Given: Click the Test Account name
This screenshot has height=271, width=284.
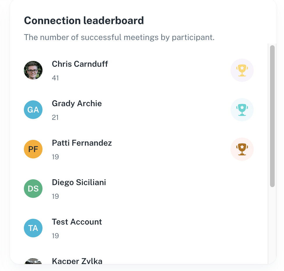Looking at the screenshot, I should point(77,222).
